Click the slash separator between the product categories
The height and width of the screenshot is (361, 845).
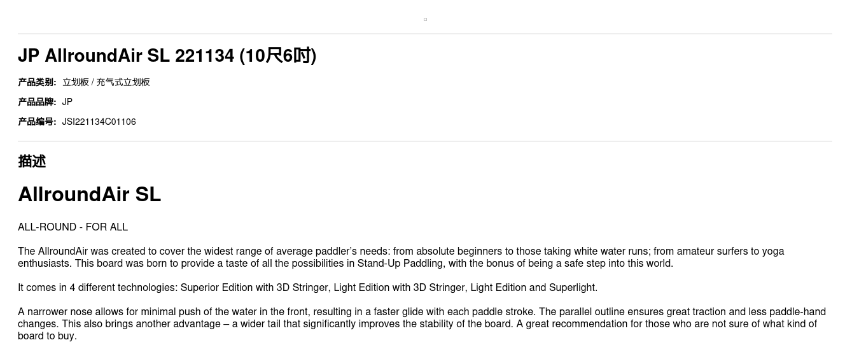pos(93,82)
